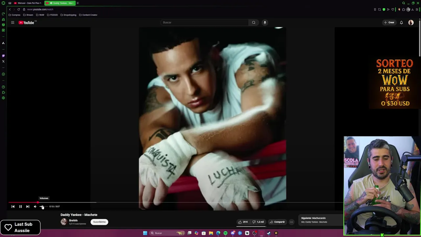Open YouTube notifications bell

(401, 22)
